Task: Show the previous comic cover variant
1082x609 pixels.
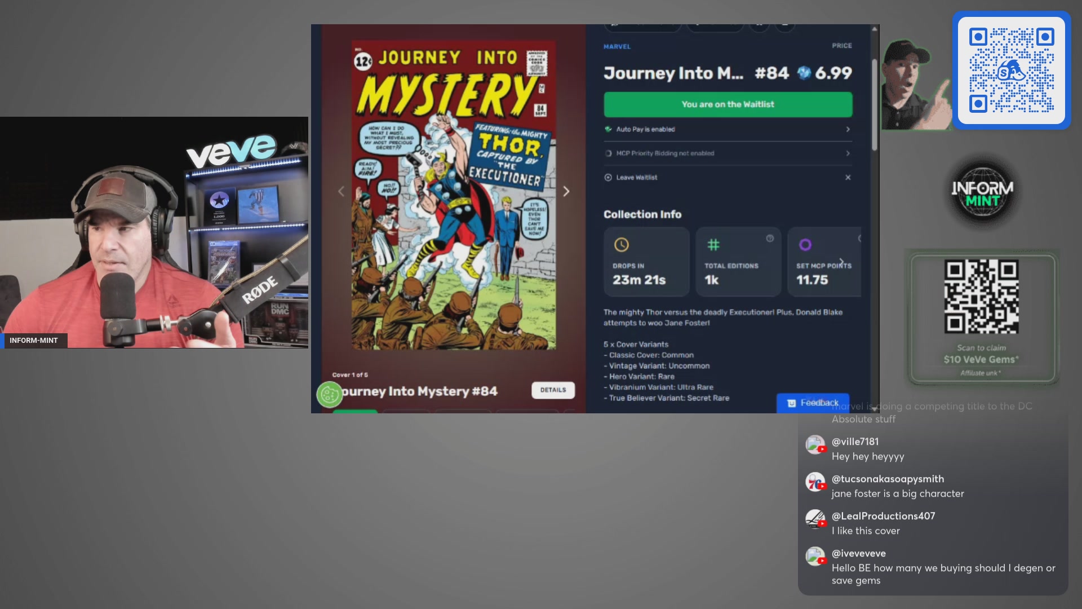Action: pyautogui.click(x=341, y=192)
